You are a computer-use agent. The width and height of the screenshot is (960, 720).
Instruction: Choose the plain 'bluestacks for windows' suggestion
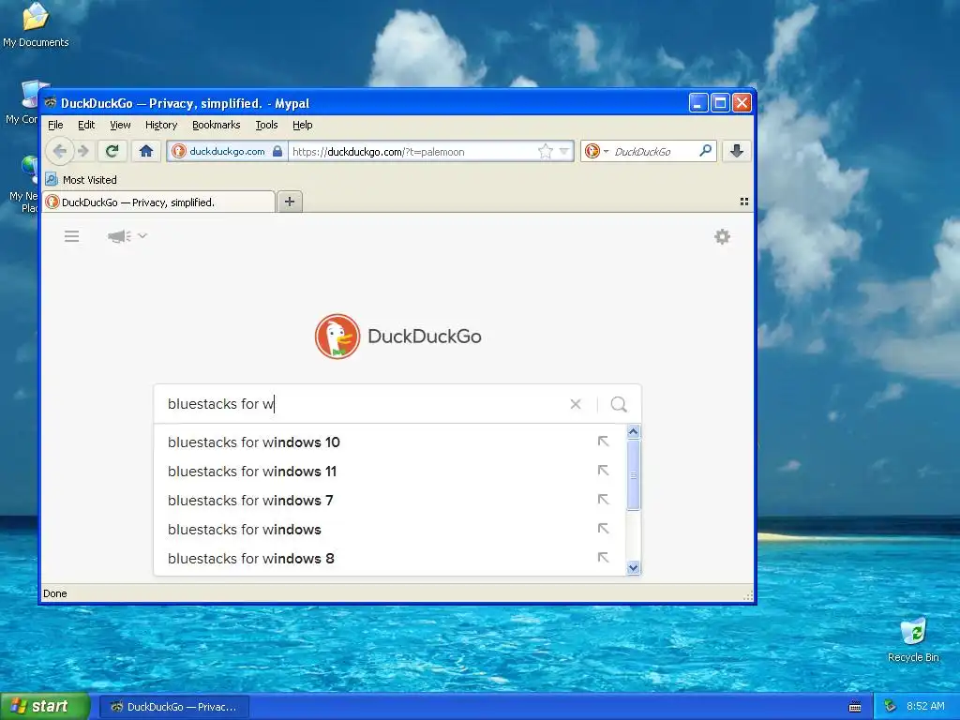click(x=389, y=529)
